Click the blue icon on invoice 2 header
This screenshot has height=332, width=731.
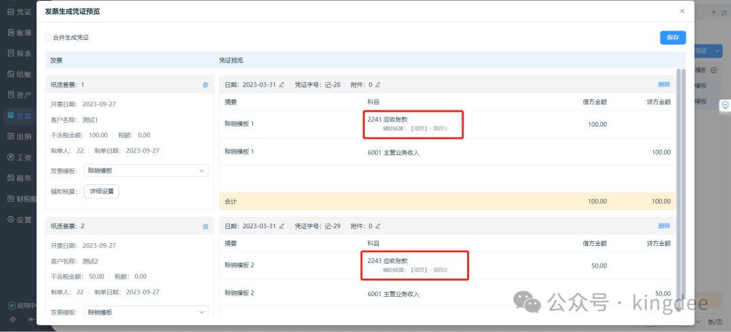[x=205, y=226]
